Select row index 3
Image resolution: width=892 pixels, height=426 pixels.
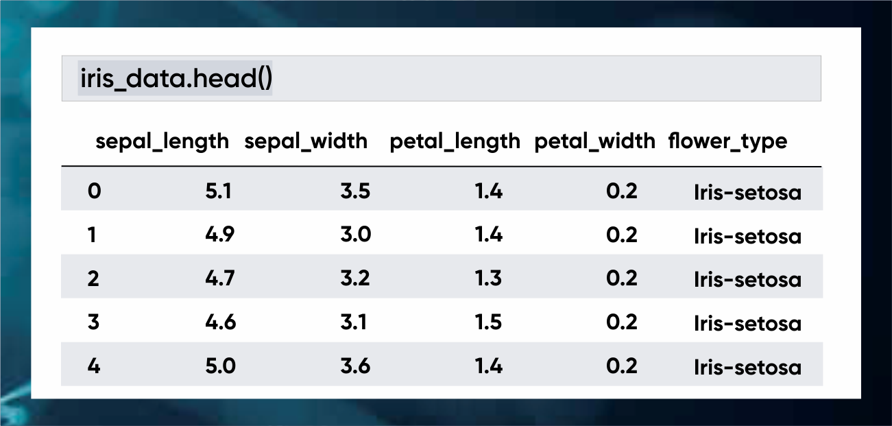[94, 322]
